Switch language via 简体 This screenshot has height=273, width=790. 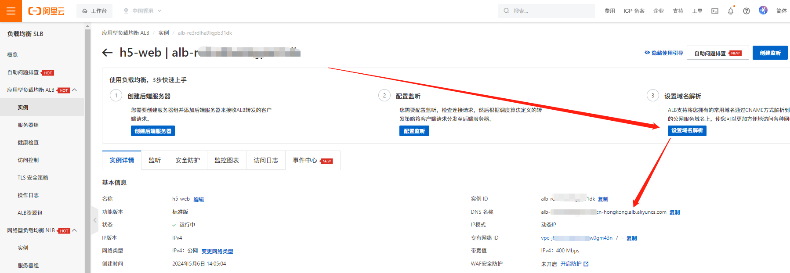782,11
